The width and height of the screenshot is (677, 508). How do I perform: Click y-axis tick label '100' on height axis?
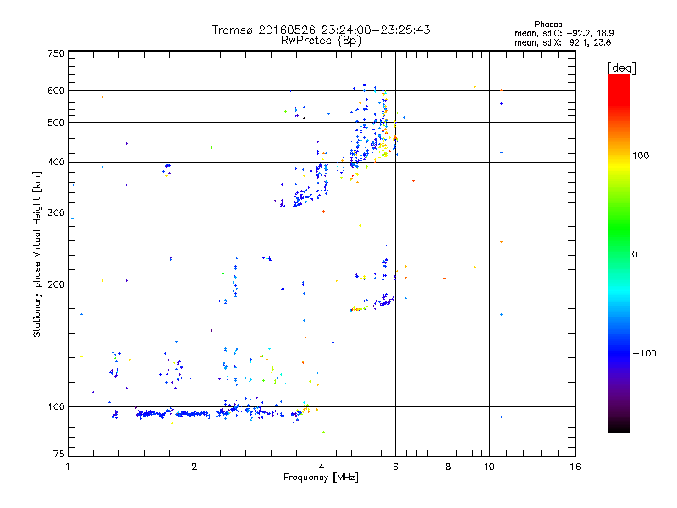point(56,407)
